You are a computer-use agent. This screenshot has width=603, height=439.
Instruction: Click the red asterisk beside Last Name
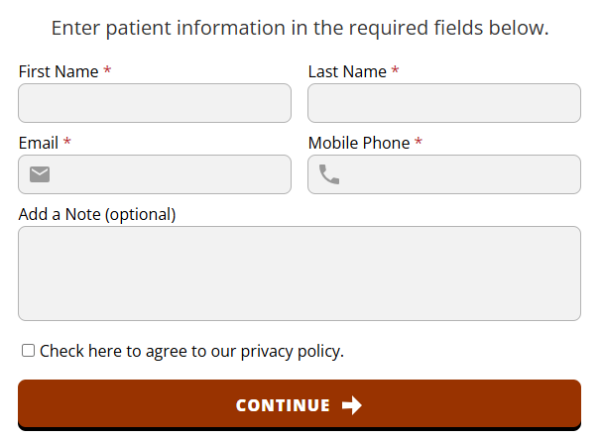(x=395, y=72)
